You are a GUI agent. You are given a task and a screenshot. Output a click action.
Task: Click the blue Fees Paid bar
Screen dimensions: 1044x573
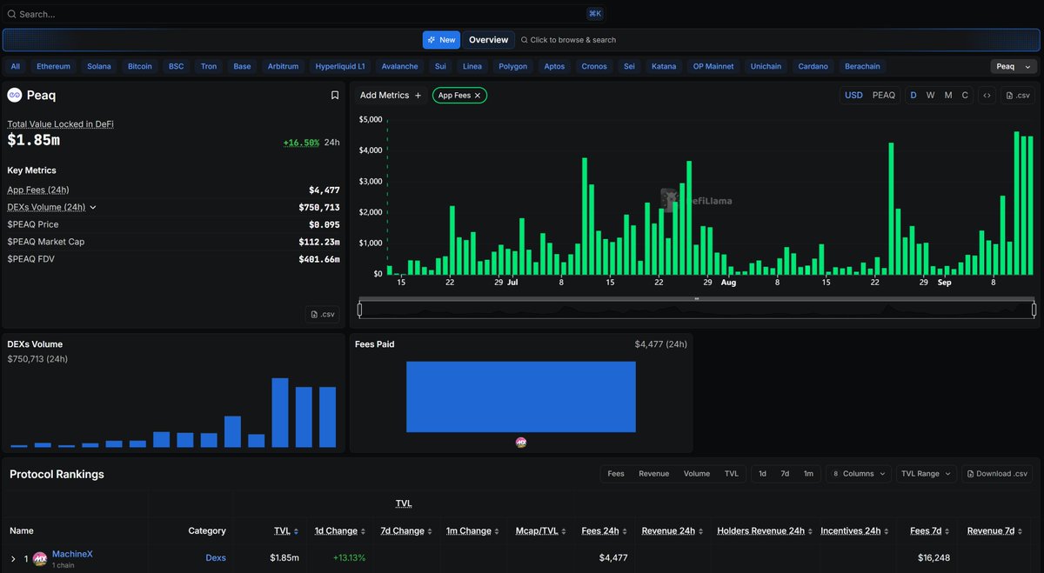pos(521,396)
